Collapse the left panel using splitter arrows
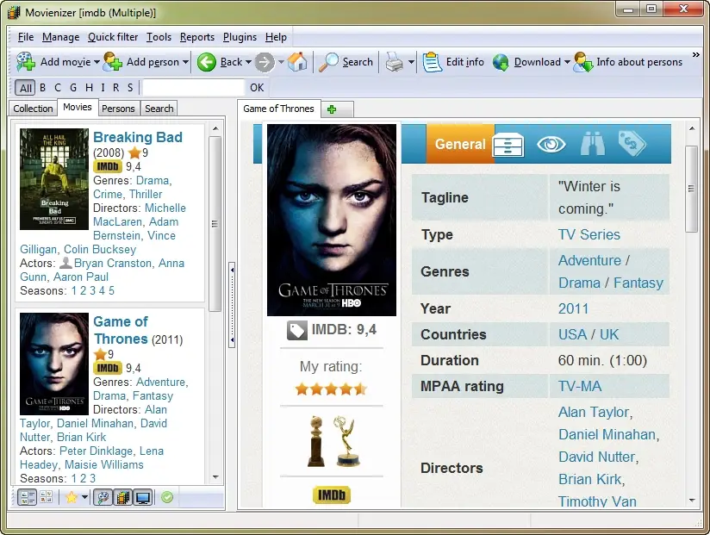The height and width of the screenshot is (535, 710). point(232,305)
